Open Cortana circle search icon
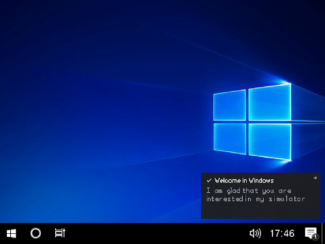The image size is (325, 244). coord(36,233)
